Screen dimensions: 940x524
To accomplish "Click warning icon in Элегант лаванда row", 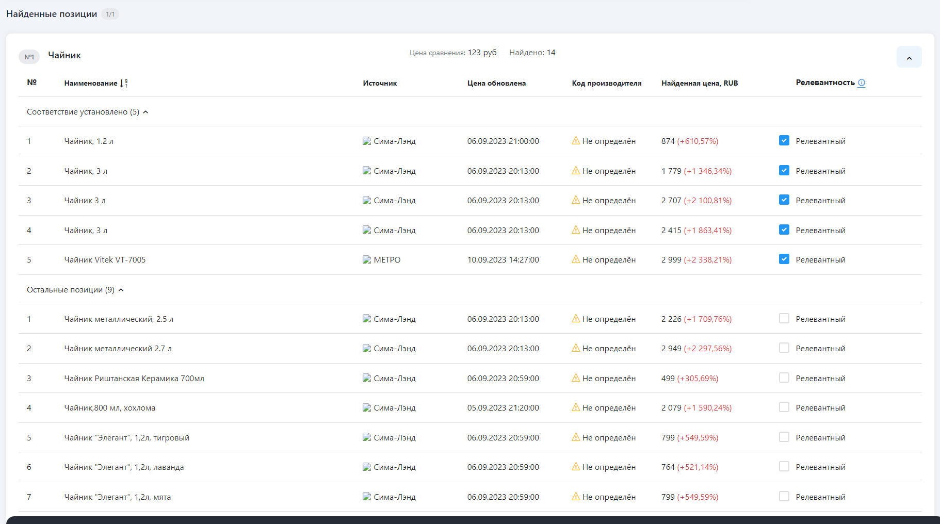I will [x=576, y=466].
